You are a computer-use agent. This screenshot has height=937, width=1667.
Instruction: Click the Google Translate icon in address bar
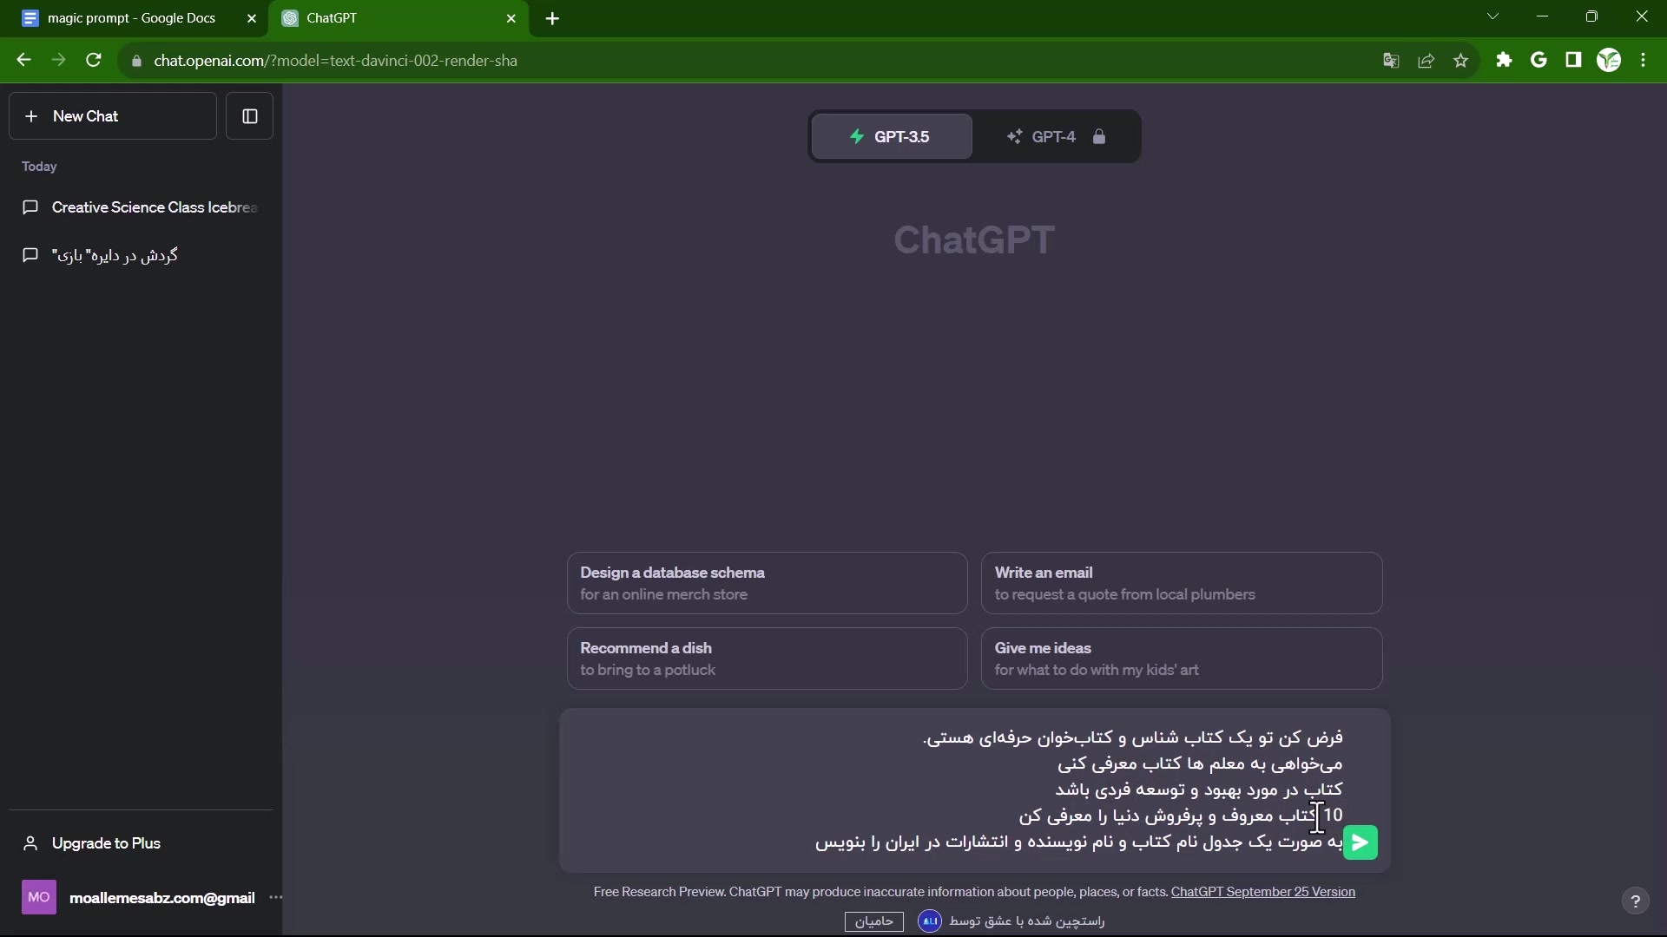tap(1391, 61)
